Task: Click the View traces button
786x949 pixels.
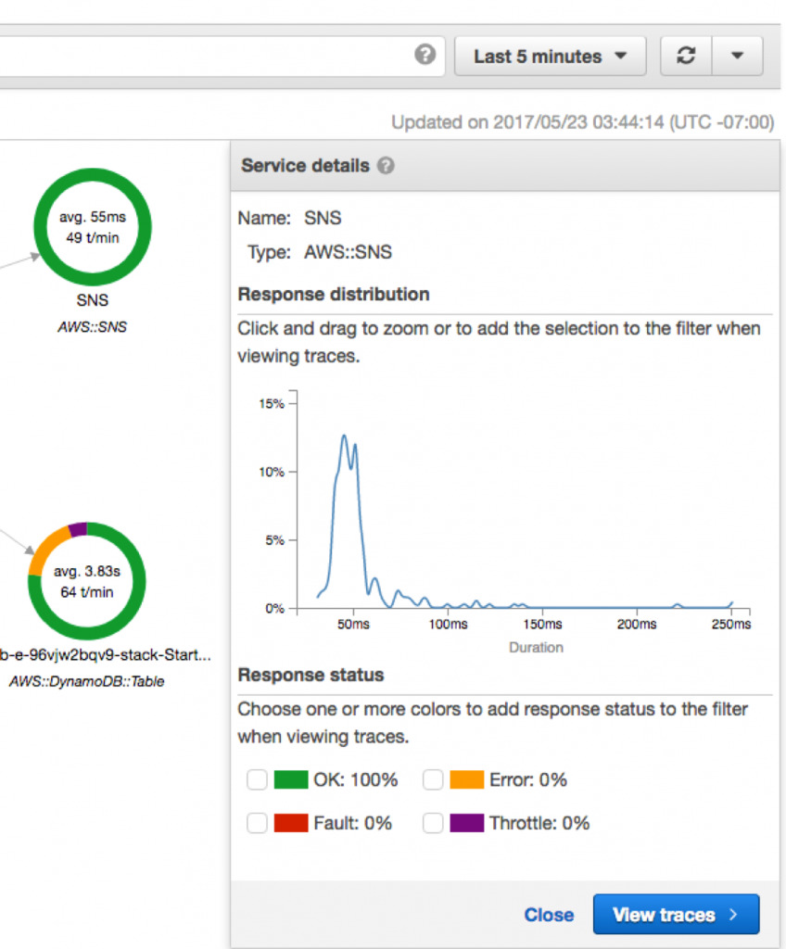Action: point(676,914)
